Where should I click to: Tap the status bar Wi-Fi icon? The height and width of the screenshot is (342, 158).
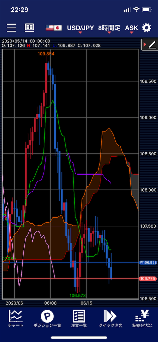click(x=137, y=10)
